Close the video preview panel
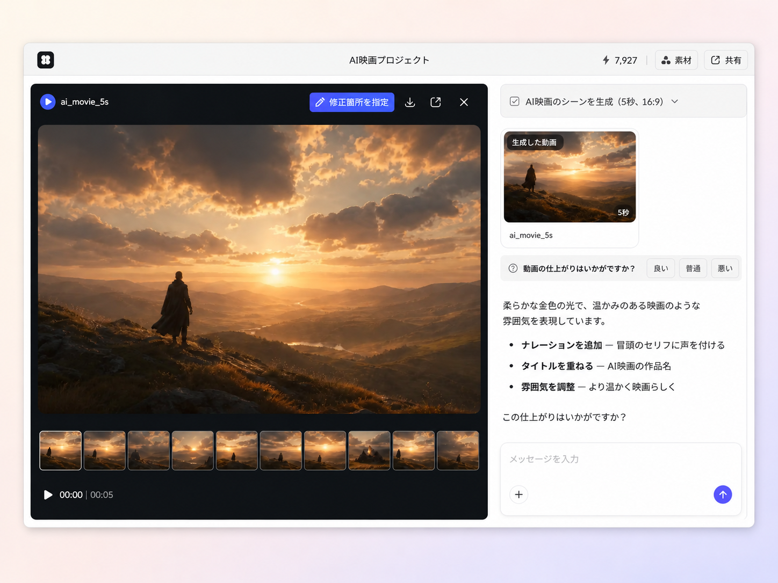This screenshot has height=583, width=778. coord(464,102)
